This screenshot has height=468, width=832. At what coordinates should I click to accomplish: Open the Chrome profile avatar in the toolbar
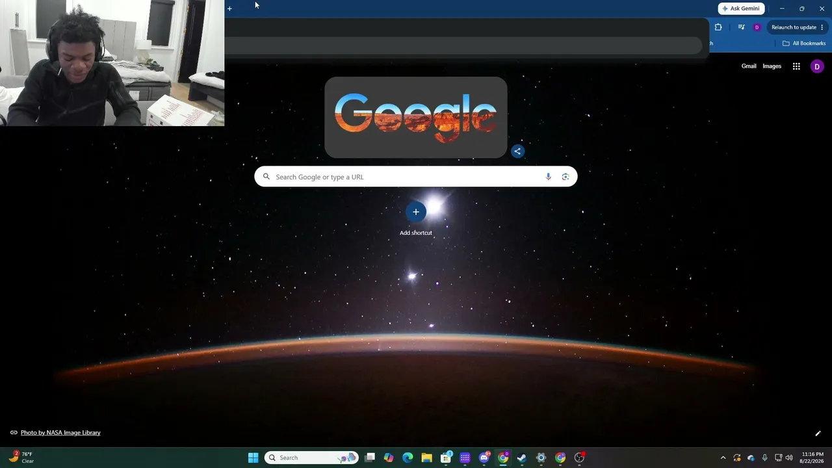(x=757, y=27)
